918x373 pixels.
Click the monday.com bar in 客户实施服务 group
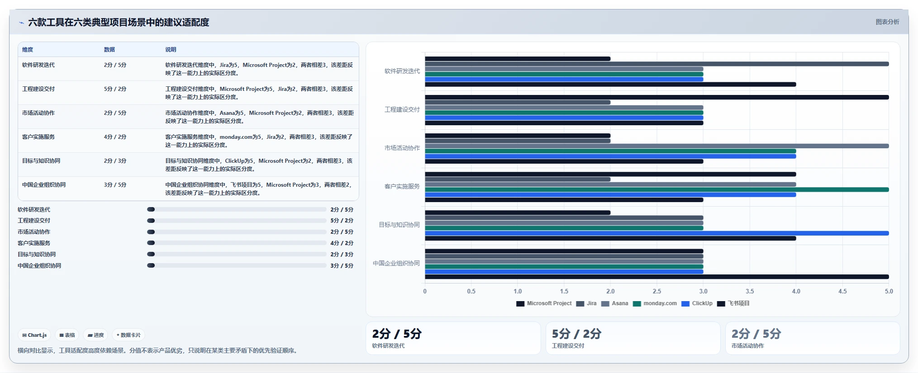(657, 189)
